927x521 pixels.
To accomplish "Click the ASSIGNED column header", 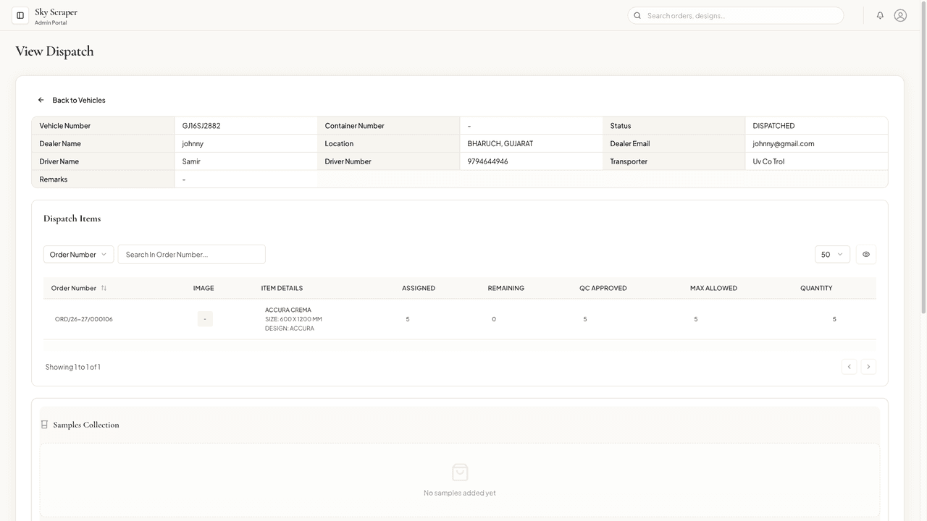I will pyautogui.click(x=419, y=288).
